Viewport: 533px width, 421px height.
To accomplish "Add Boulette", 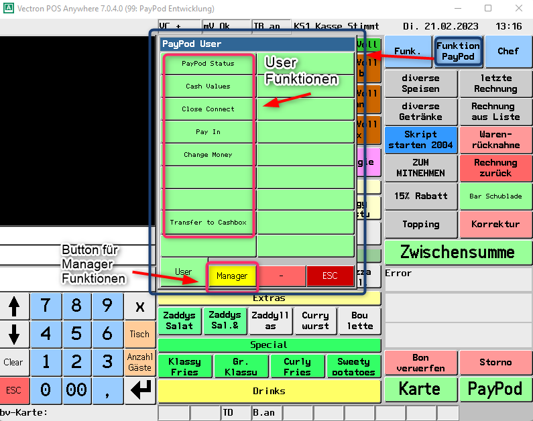I will coord(359,320).
